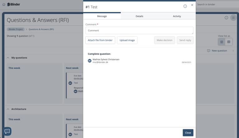The width and height of the screenshot is (239, 138).
Task: Click the MC avatar beside Mathias Sylvest Christensen
Action: click(90, 61)
